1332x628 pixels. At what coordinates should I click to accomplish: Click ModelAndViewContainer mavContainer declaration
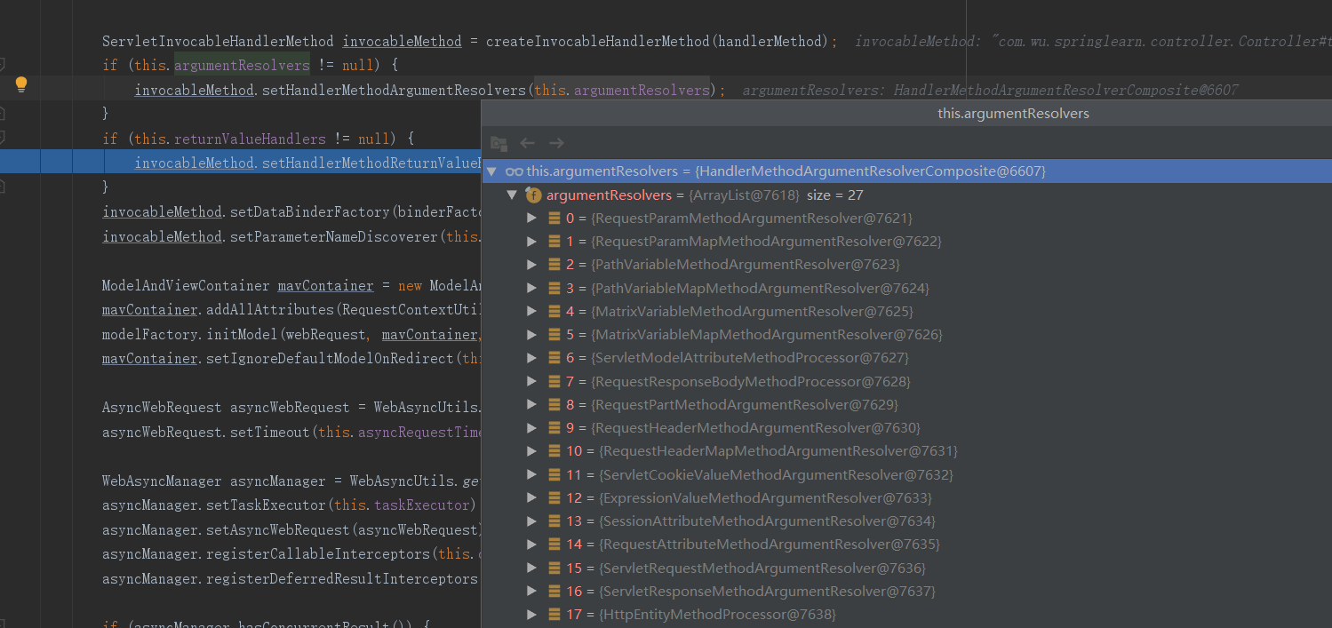click(291, 286)
